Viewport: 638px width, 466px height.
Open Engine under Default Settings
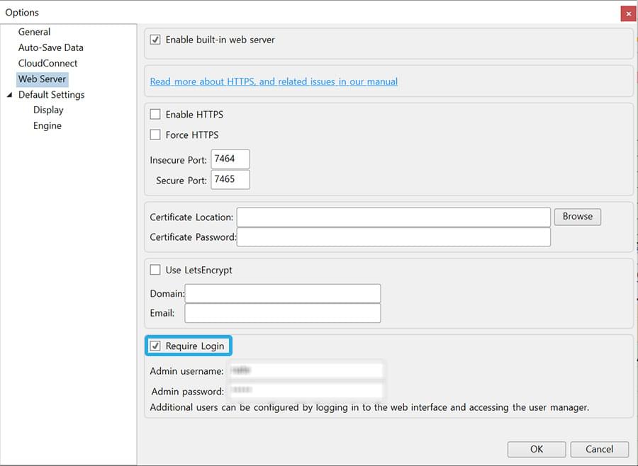point(47,126)
